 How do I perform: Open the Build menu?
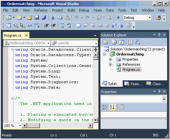(71, 10)
